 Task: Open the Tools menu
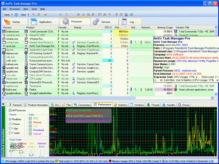click(x=34, y=9)
